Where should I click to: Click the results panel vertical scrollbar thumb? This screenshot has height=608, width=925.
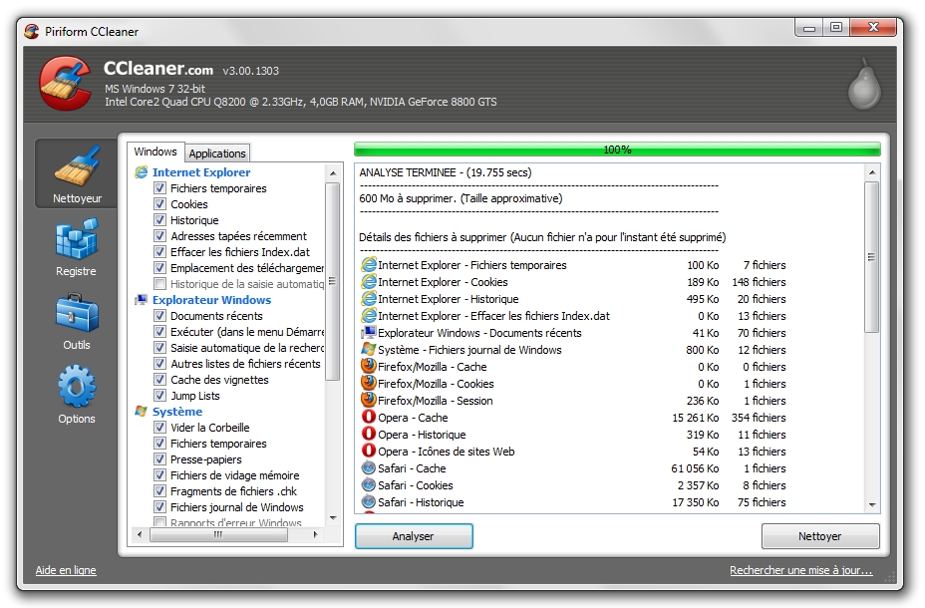pyautogui.click(x=872, y=257)
